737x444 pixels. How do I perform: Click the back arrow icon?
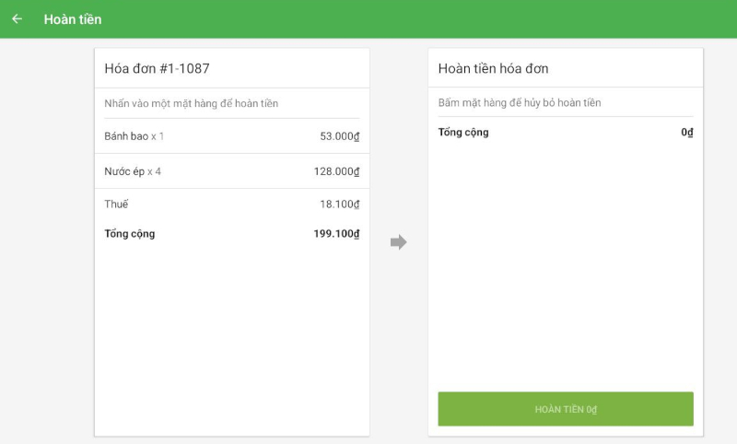point(18,18)
